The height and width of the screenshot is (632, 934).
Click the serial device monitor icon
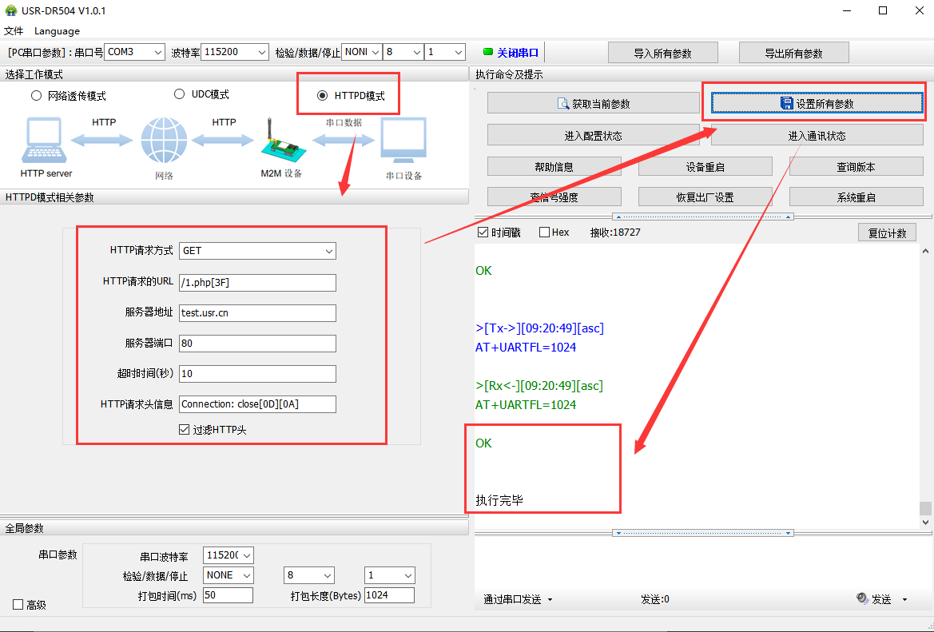click(x=403, y=141)
